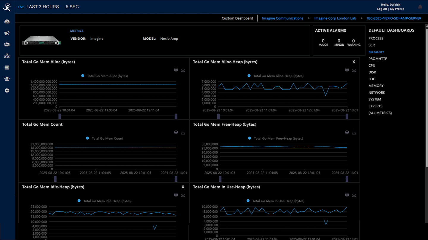Open the dashboard gauge icon in sidebar

[7, 22]
